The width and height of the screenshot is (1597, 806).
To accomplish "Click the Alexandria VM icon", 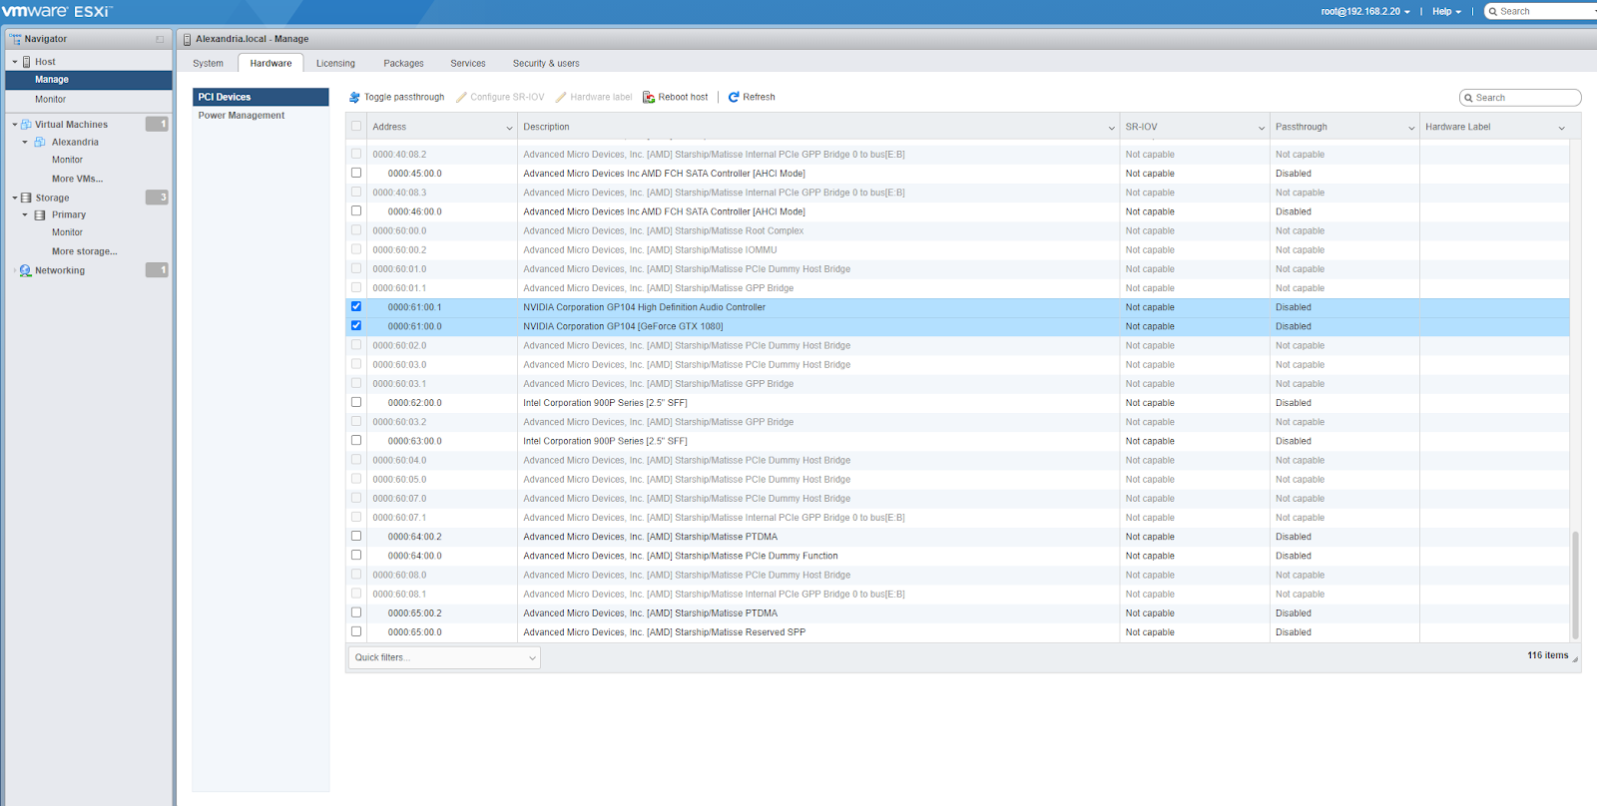I will [40, 143].
